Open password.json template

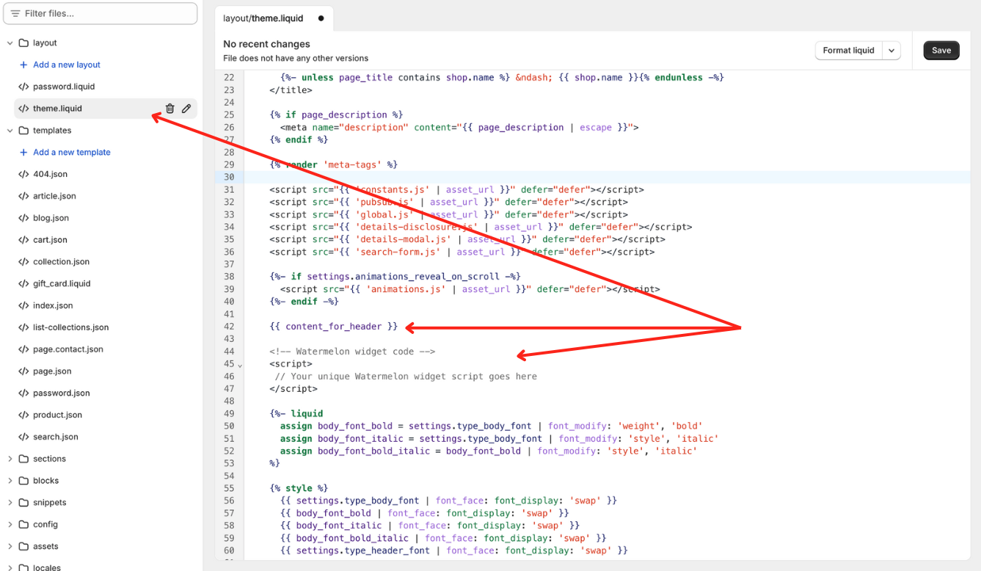(x=62, y=393)
